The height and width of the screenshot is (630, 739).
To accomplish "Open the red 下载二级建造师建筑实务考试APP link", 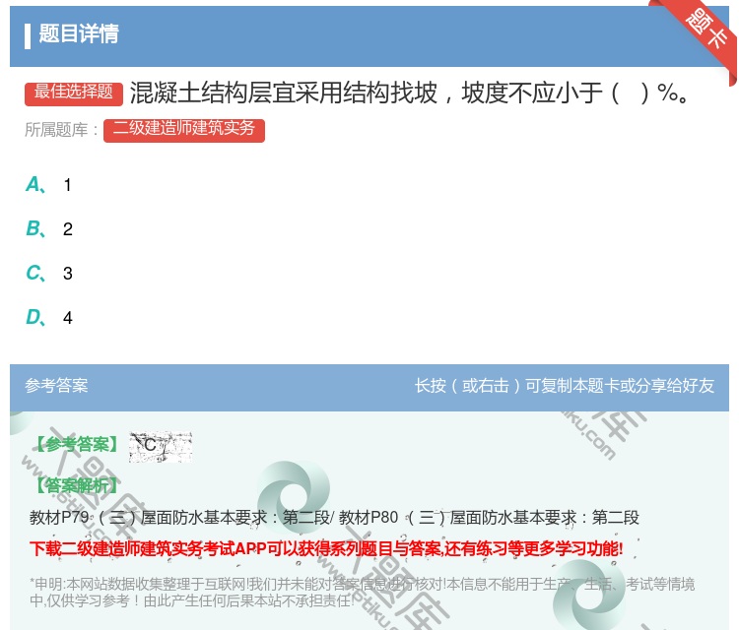I will click(x=326, y=548).
